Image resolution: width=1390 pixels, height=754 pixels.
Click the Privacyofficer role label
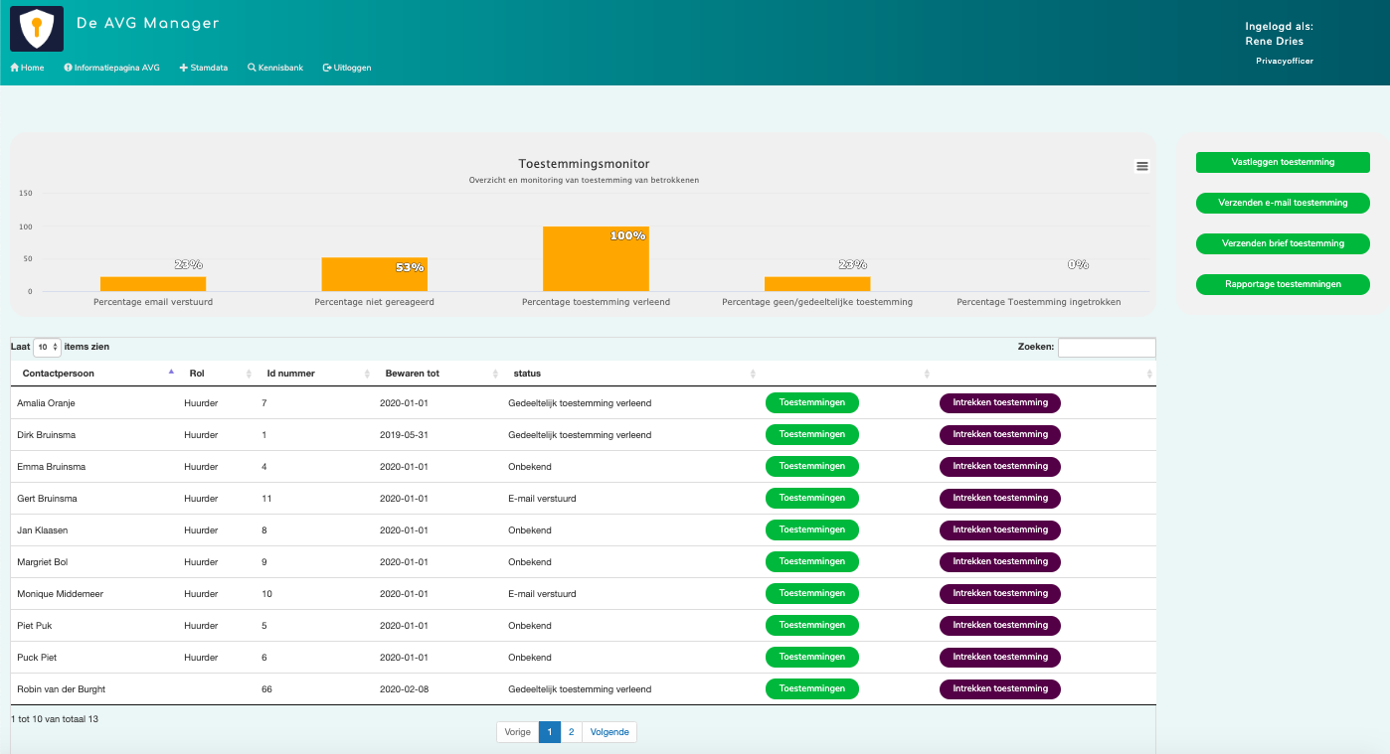1285,61
